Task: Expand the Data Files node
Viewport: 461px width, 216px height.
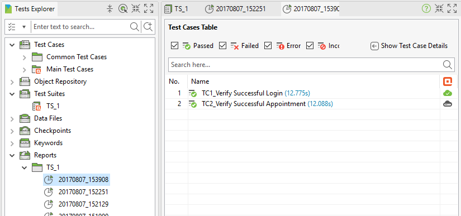Action: [x=12, y=119]
